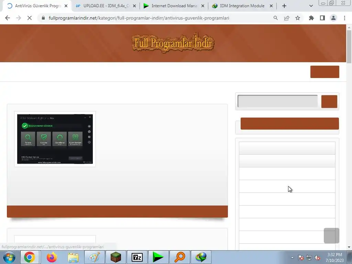The image size is (352, 264).
Task: Click the site padlock icon
Action: [x=43, y=18]
